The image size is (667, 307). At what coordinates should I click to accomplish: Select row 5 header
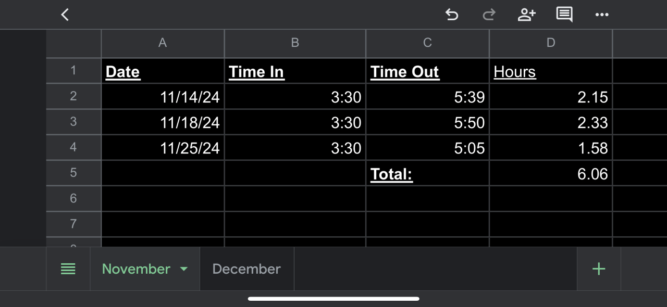point(73,173)
